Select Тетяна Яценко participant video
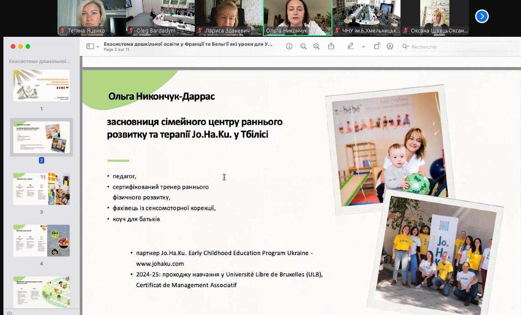Screen dimensions: 521x315 [92, 18]
